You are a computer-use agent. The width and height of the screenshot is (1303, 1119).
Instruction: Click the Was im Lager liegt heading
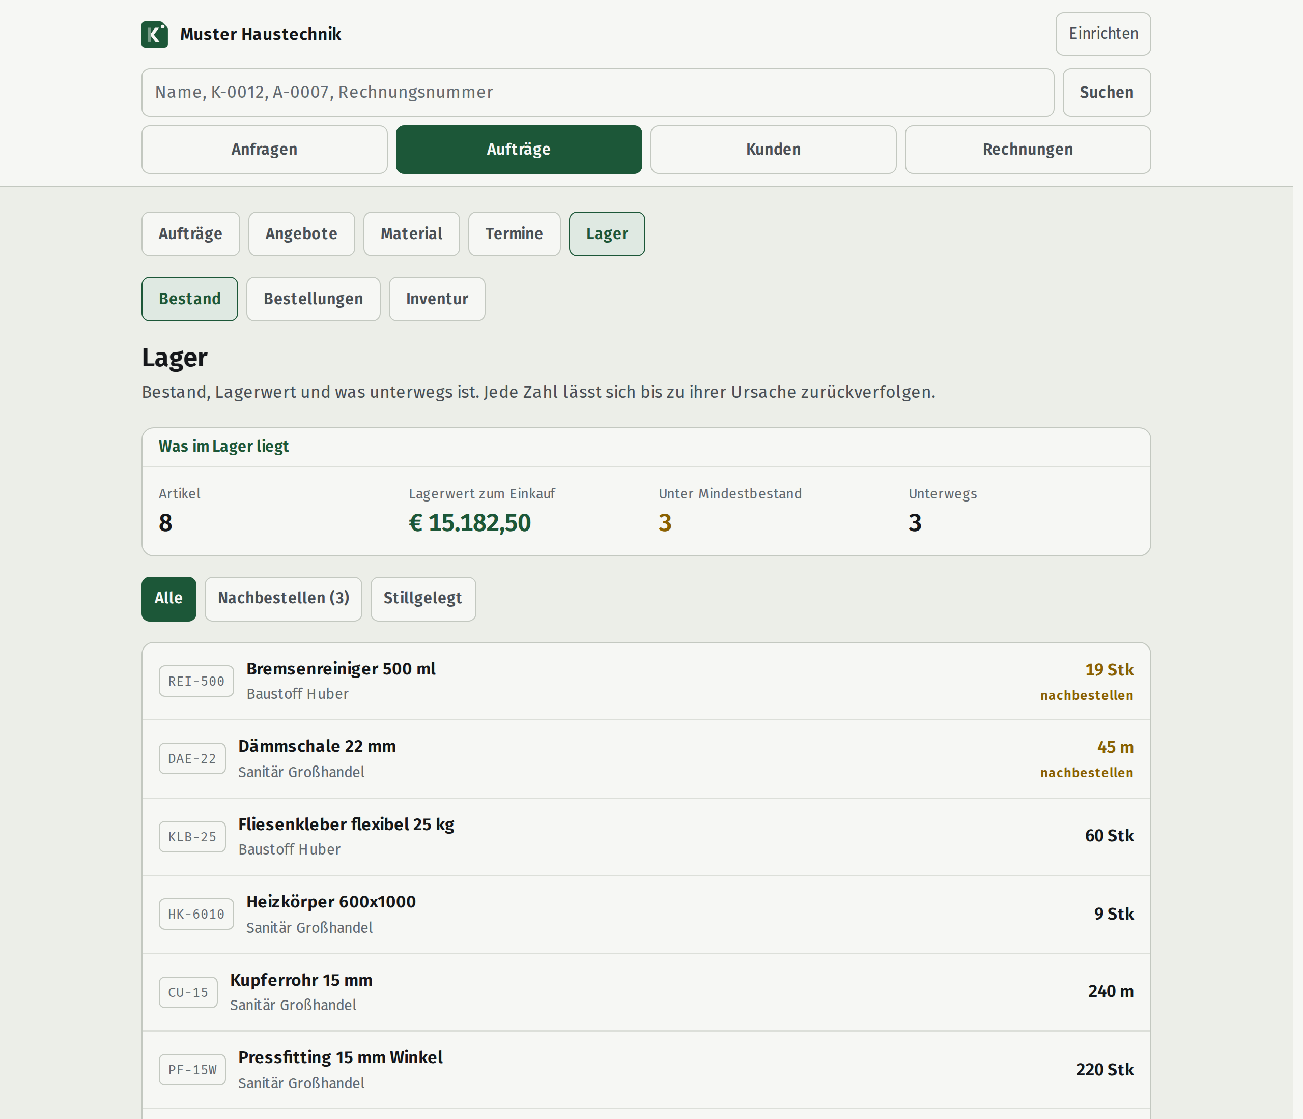click(x=224, y=447)
